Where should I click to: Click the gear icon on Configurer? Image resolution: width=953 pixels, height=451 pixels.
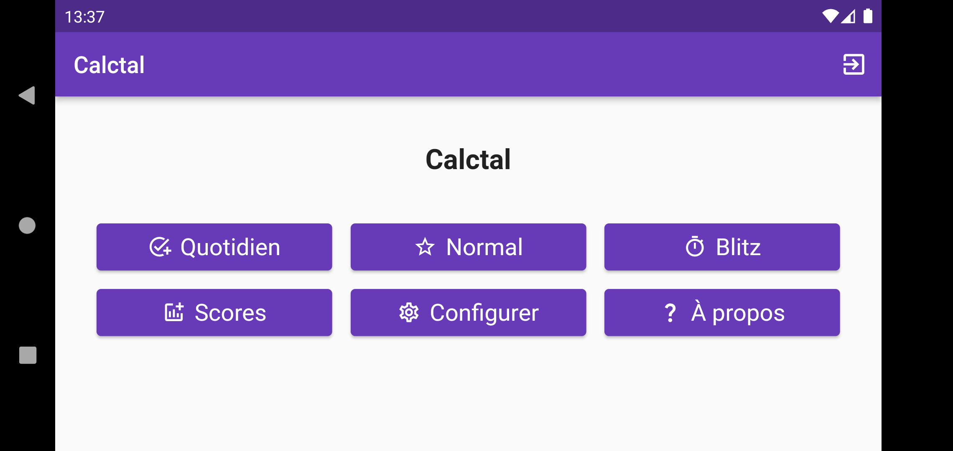click(x=408, y=312)
